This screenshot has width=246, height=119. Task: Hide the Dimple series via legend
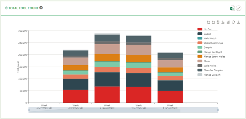204,47
